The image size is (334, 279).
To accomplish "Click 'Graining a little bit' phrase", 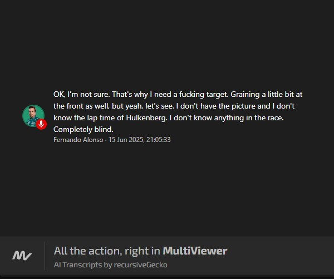I will pyautogui.click(x=255, y=94).
